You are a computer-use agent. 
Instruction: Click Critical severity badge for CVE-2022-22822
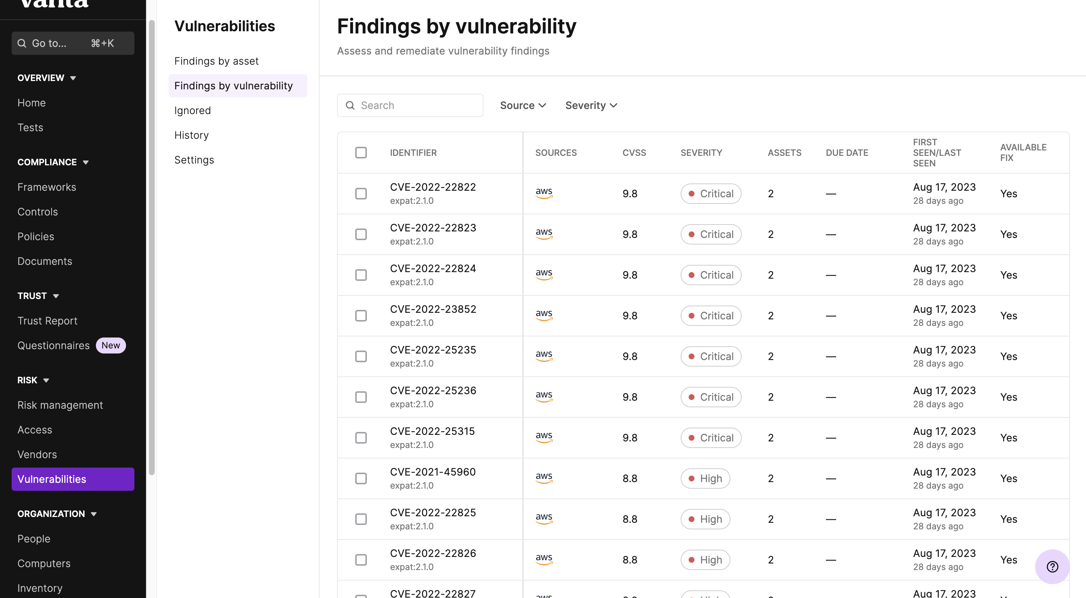tap(711, 194)
